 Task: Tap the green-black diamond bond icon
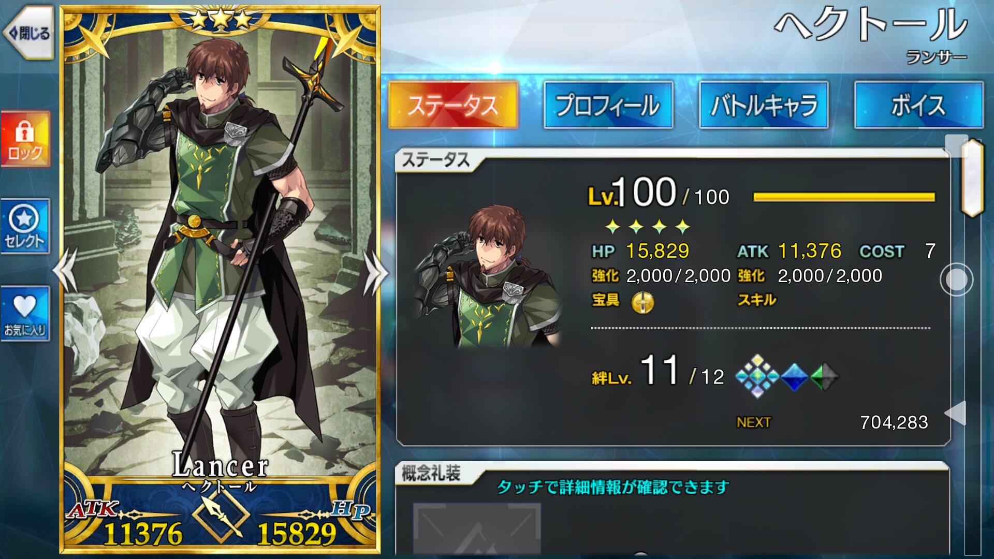824,377
